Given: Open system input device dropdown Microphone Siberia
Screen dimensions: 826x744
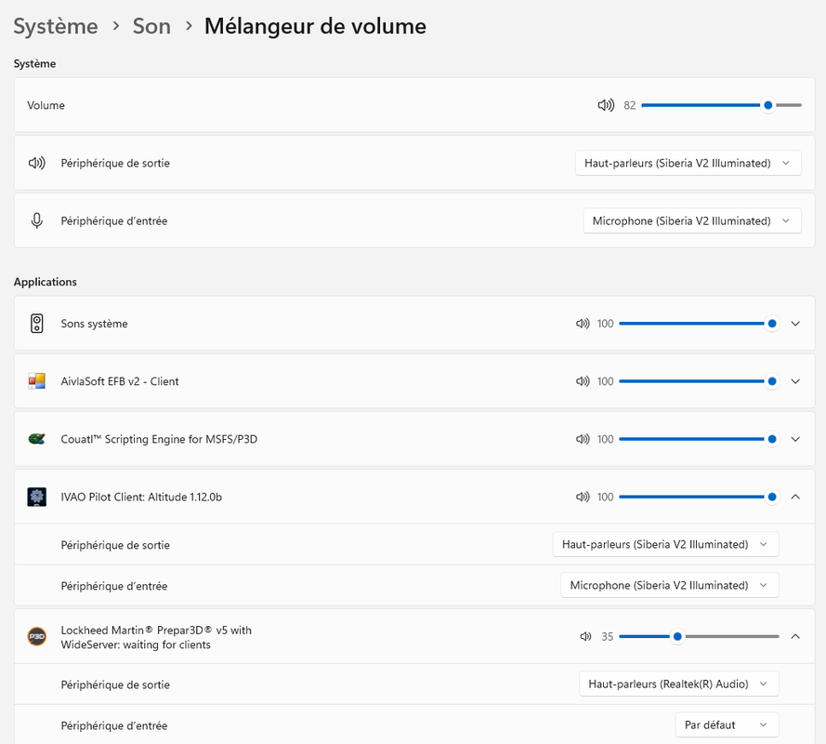Looking at the screenshot, I should 692,220.
